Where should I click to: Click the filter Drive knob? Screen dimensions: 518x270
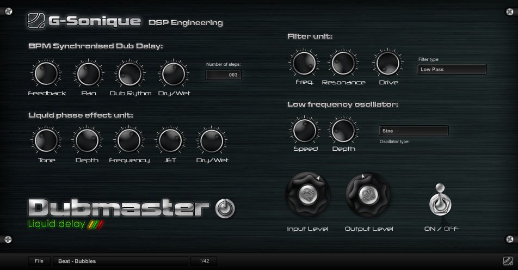coord(388,63)
